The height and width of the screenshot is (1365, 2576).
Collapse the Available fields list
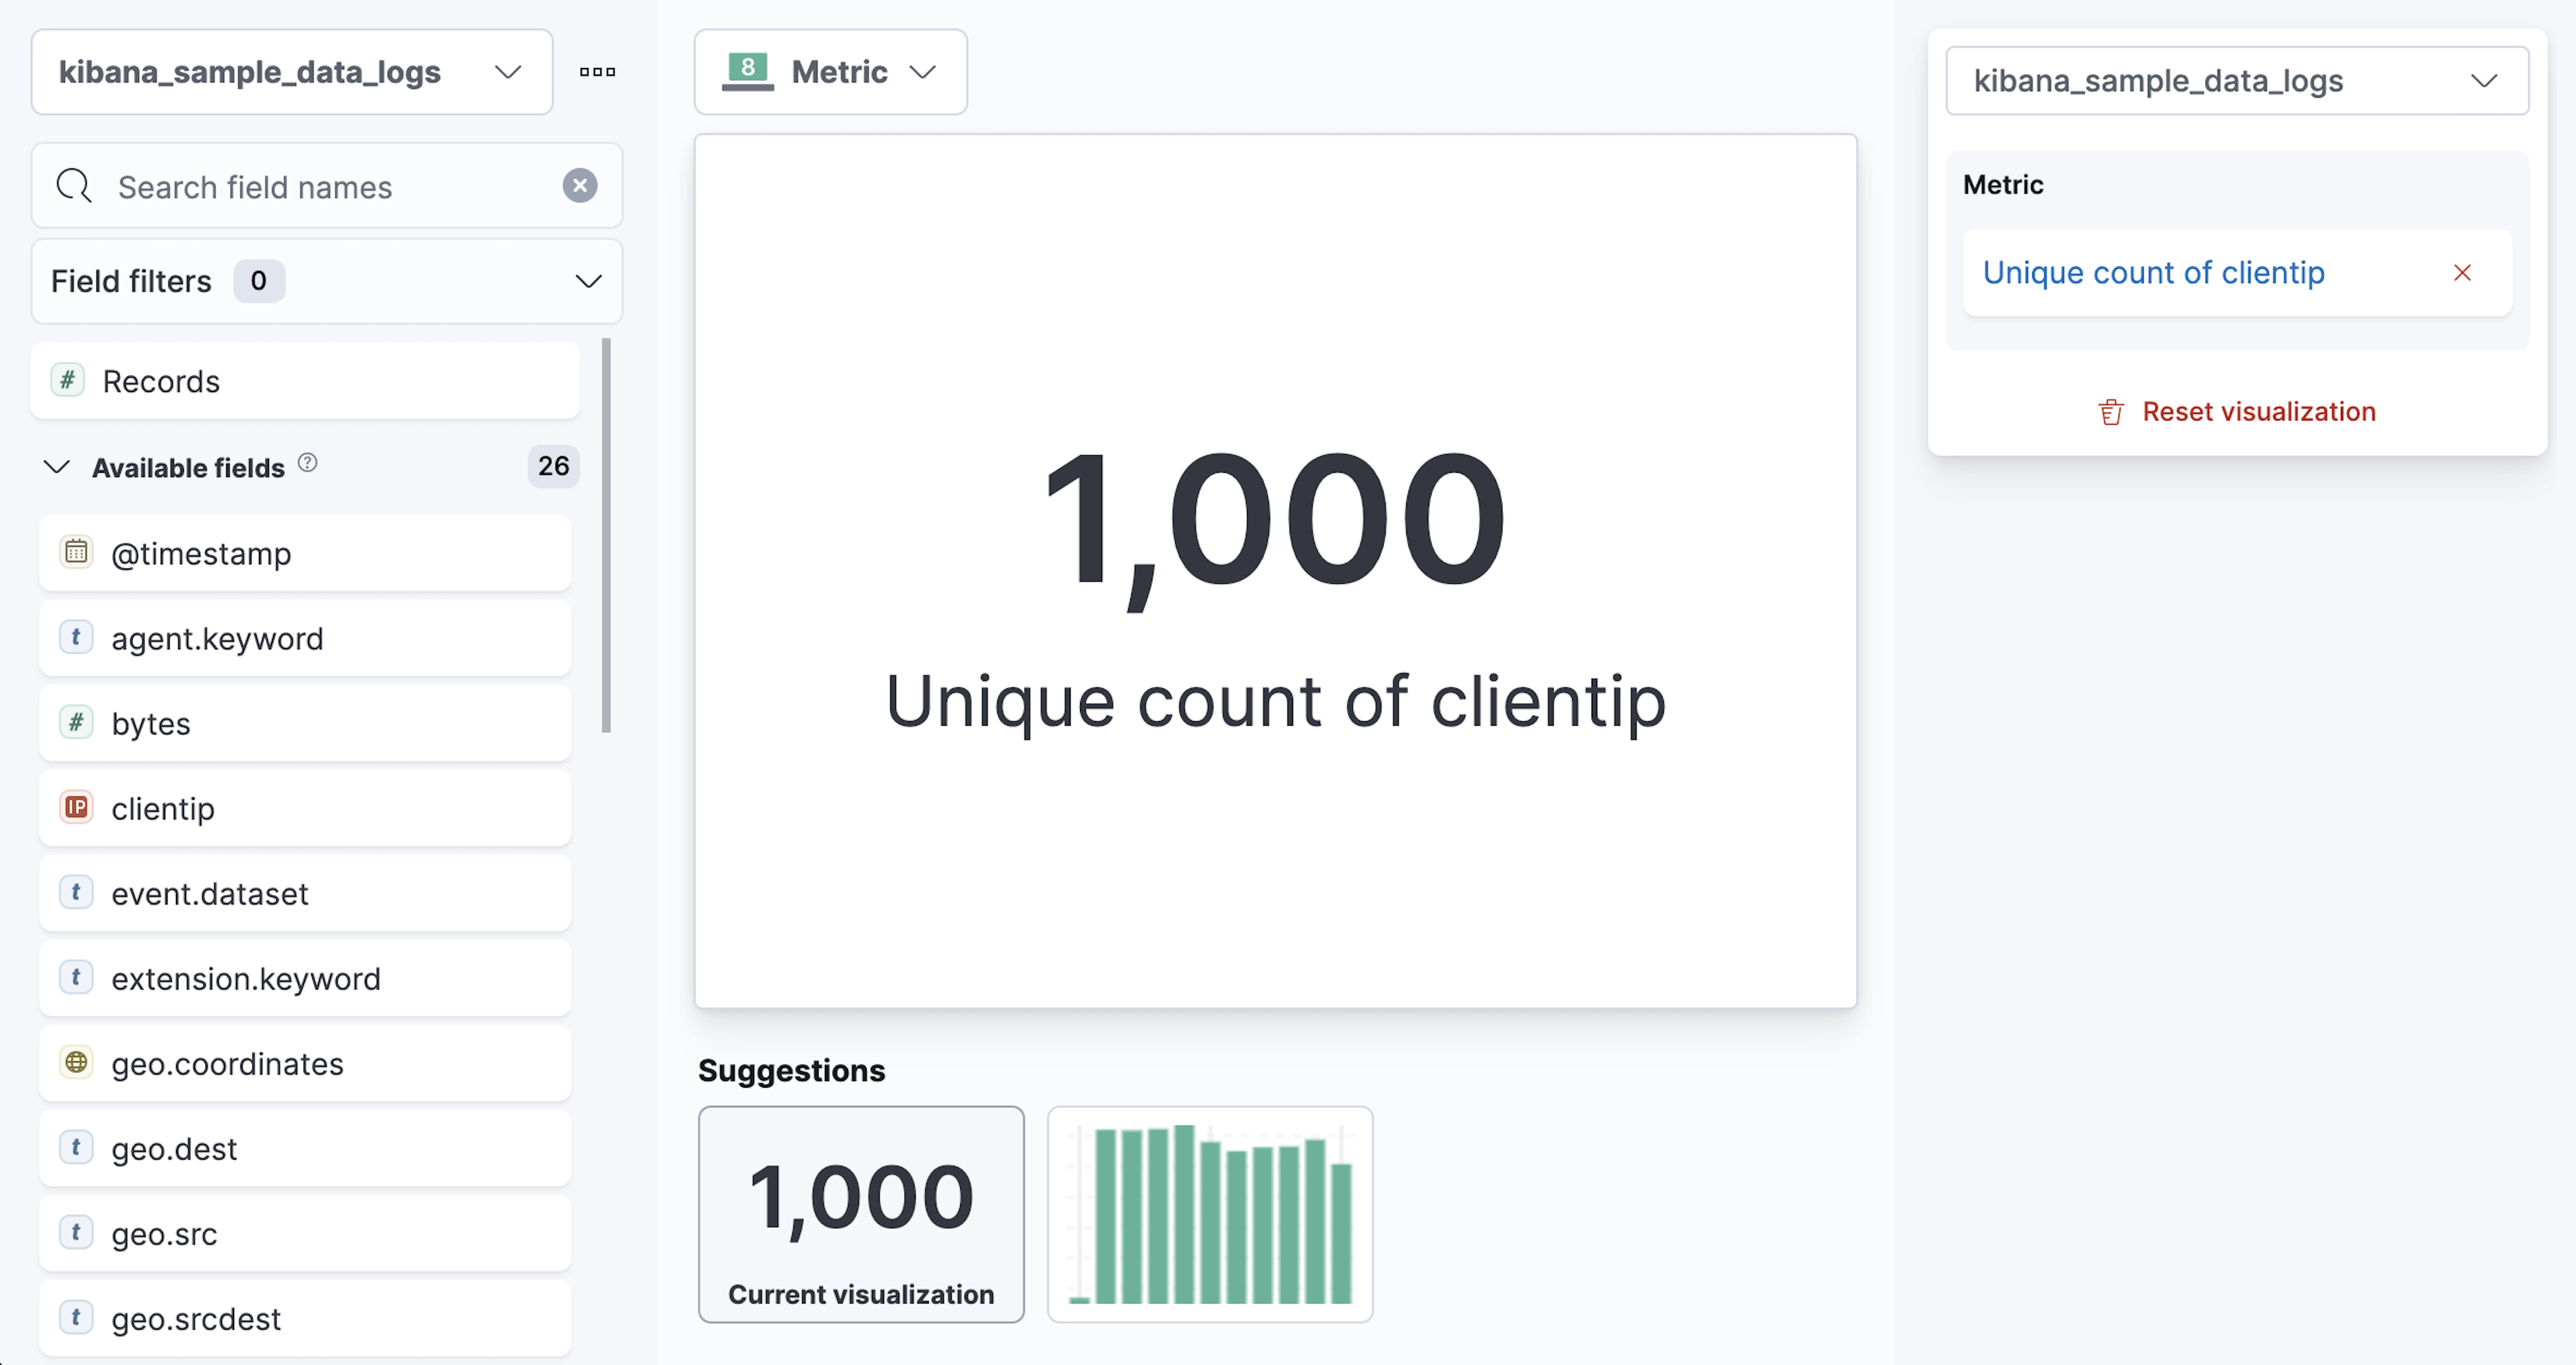click(x=57, y=466)
